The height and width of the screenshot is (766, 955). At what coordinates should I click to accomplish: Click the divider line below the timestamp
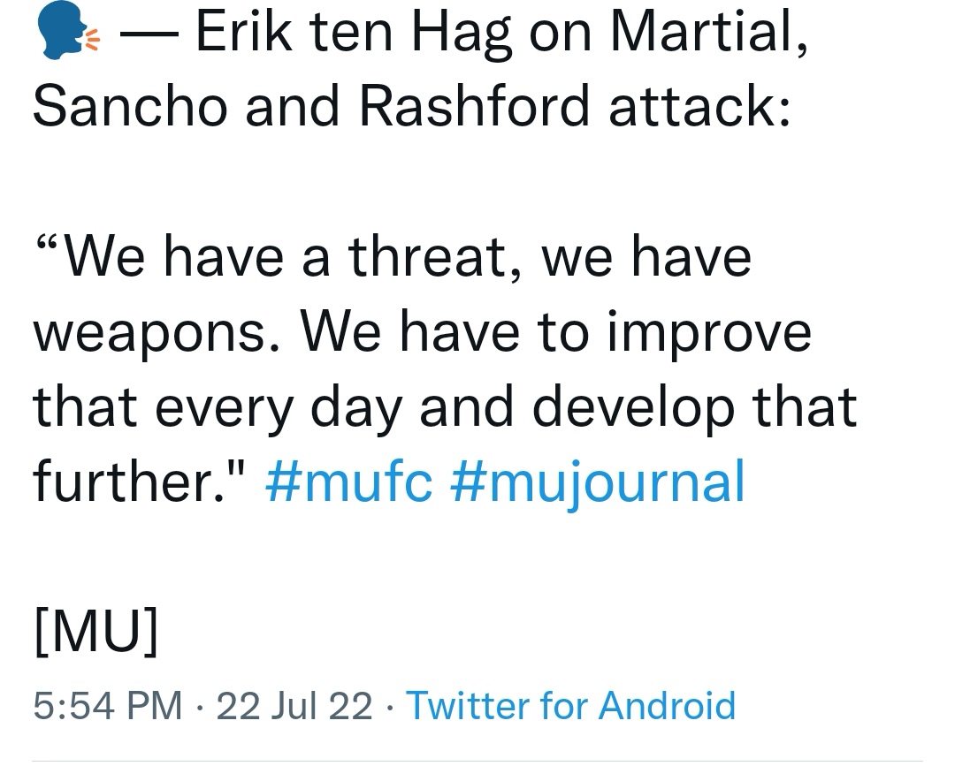click(477, 761)
